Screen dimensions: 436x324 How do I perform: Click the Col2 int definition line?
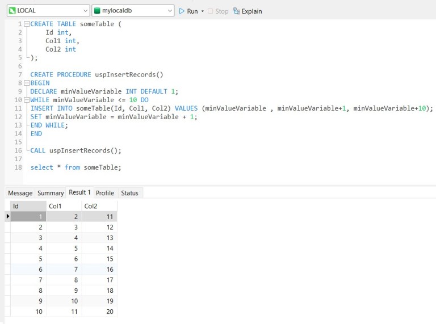(61, 49)
